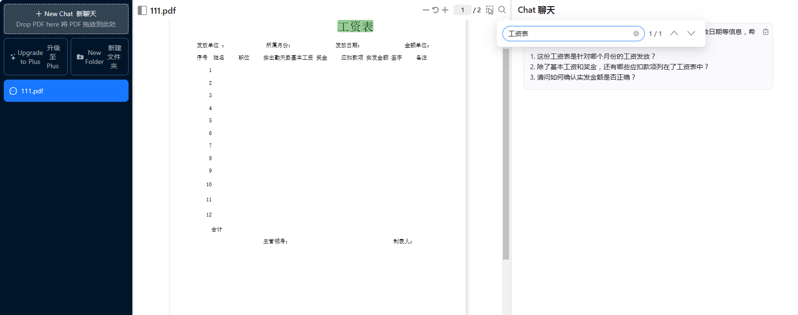
Task: Clear the search text field
Action: (x=636, y=34)
